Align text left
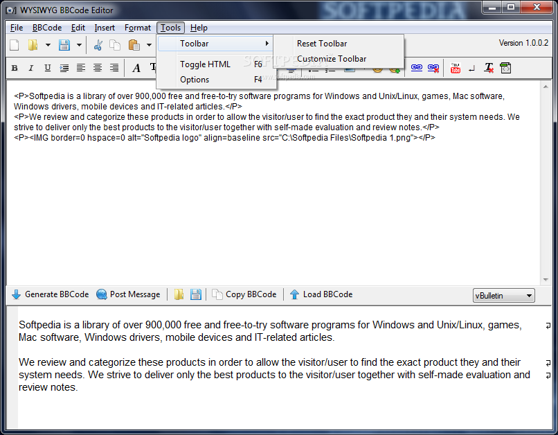558x435 pixels. tap(81, 68)
